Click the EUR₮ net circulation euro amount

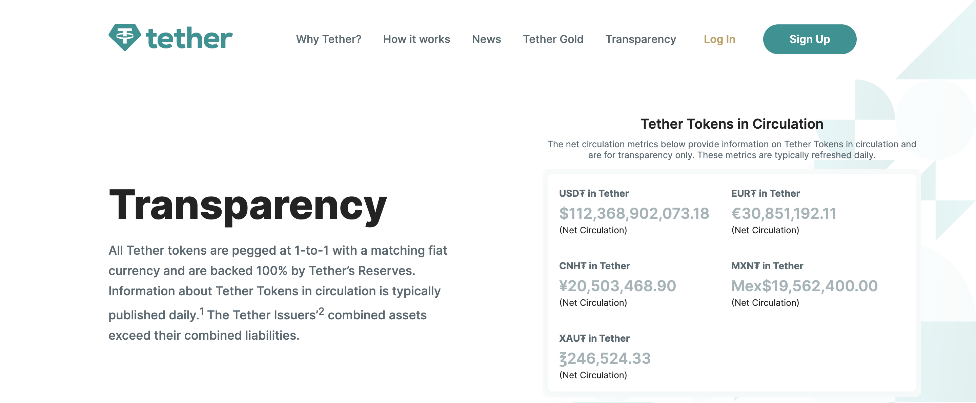pyautogui.click(x=783, y=214)
